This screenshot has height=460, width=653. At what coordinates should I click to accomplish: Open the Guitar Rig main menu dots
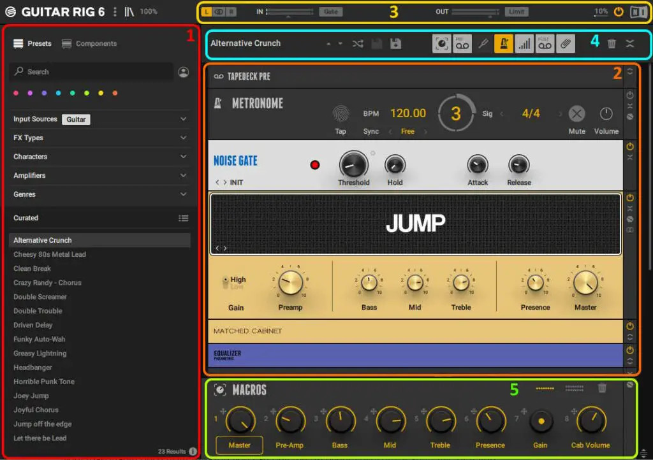point(115,11)
